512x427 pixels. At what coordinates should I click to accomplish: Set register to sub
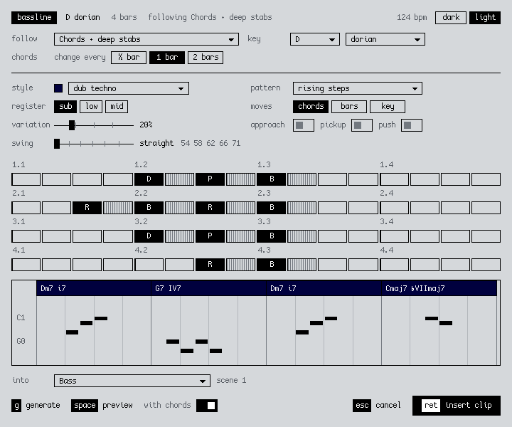(65, 107)
